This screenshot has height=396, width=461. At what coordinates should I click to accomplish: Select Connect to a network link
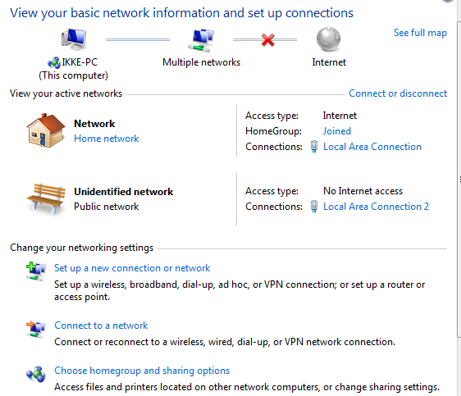101,325
